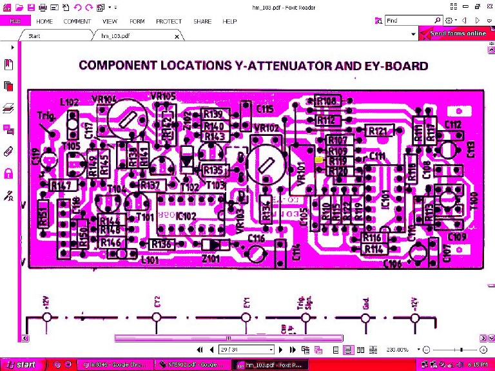495x371 pixels.
Task: Open the Digital Signatures panel
Action: tap(8, 195)
